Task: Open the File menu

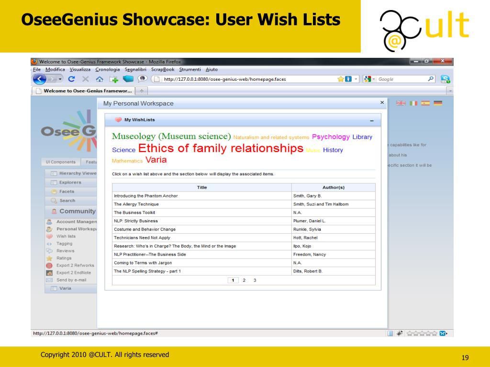Action: coord(36,70)
